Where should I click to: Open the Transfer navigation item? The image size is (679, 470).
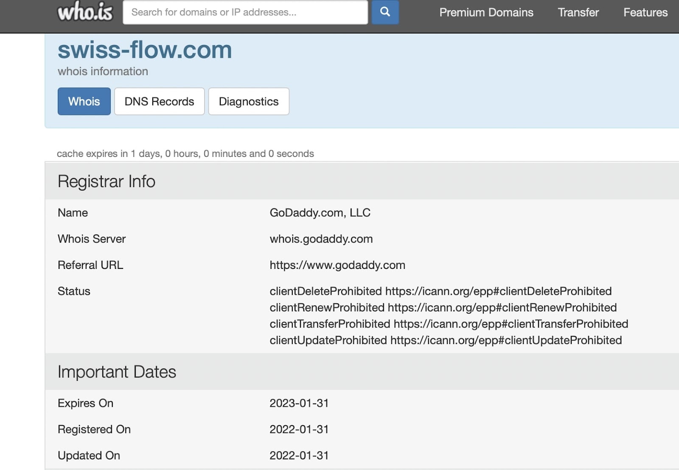(578, 12)
